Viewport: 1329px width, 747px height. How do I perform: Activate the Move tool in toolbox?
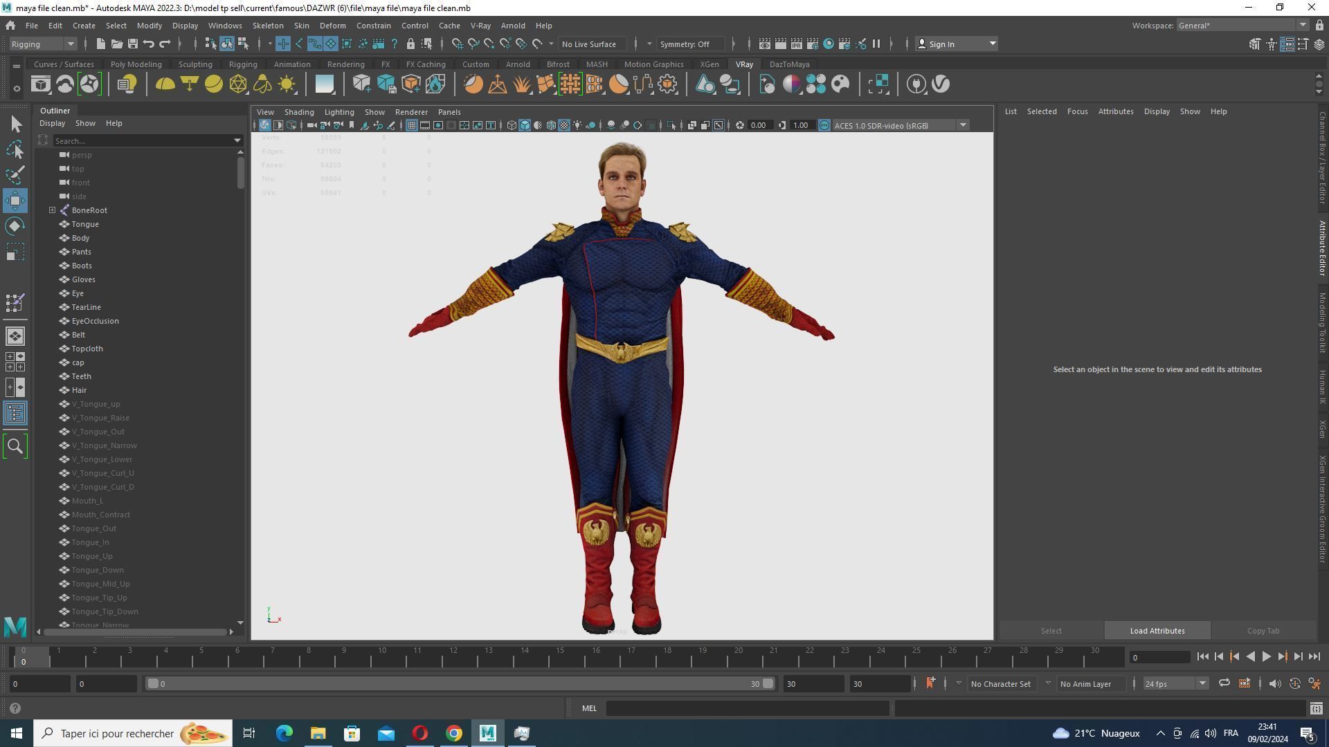(15, 201)
